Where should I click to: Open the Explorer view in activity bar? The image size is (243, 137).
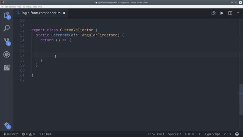7,15
